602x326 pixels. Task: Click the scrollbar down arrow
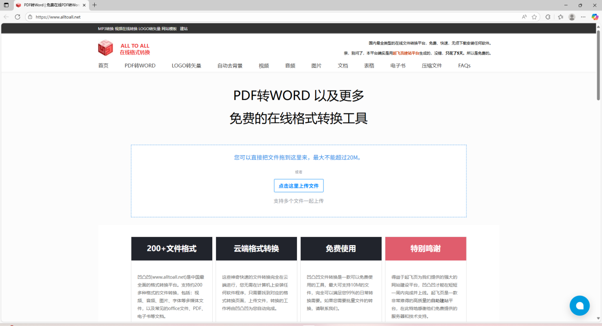(x=598, y=318)
